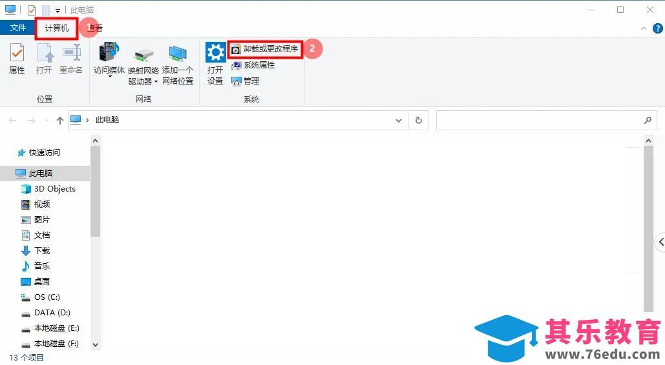Click the content area scrollbar thumb
This screenshot has height=365, width=665.
pos(648,229)
